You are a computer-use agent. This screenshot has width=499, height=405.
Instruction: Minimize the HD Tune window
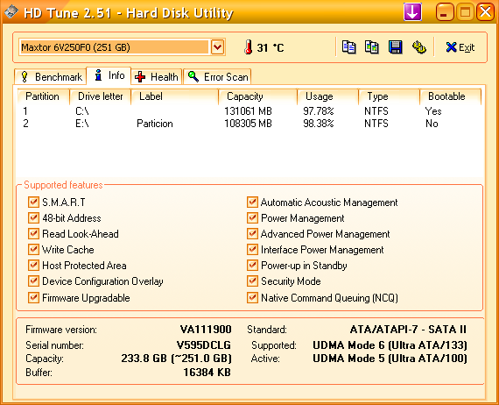445,12
